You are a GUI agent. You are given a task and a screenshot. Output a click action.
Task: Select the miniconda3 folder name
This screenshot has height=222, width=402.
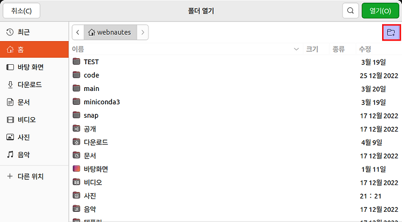tap(102, 102)
